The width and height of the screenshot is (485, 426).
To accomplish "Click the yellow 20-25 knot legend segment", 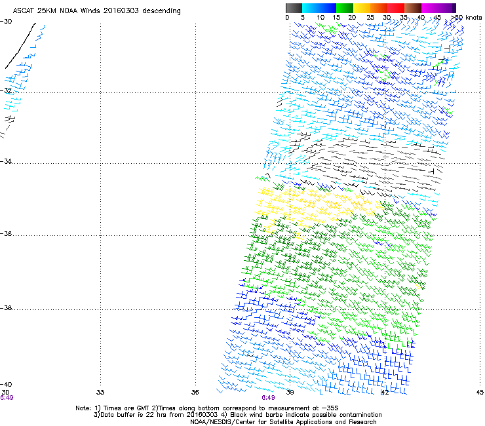I will [x=362, y=8].
